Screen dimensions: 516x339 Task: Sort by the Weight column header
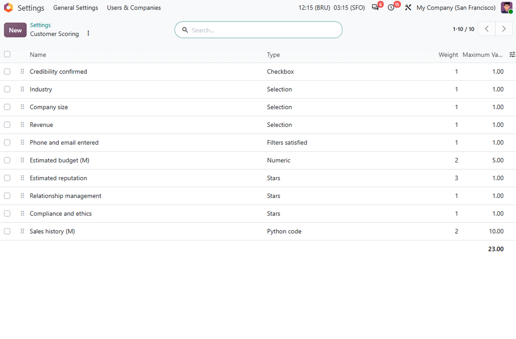pyautogui.click(x=448, y=55)
